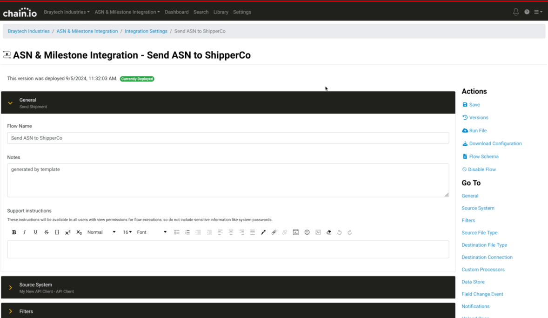548x318 pixels.
Task: Apply strikethrough formatting in editor toolbar
Action: [x=47, y=232]
